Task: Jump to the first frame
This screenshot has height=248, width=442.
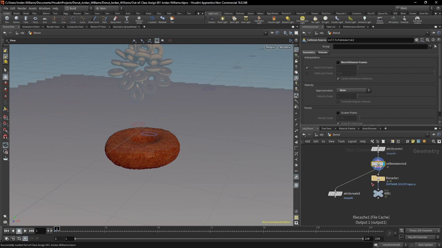Action: [x=7, y=231]
